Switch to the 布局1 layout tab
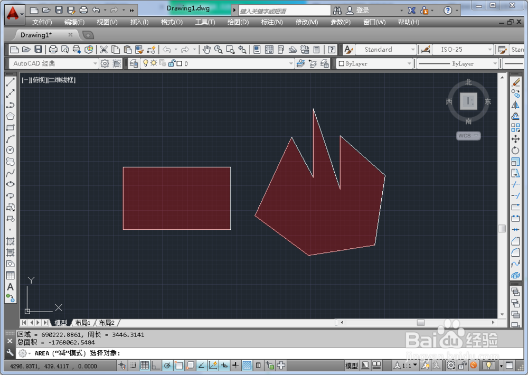The width and height of the screenshot is (528, 375). point(82,323)
